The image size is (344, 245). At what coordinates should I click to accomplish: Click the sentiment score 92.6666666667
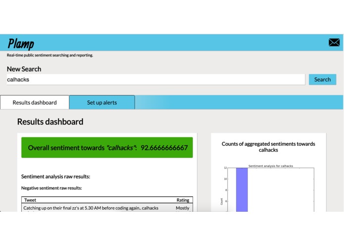tap(164, 148)
